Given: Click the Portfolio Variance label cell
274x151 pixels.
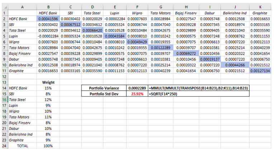Looking at the screenshot, I should point(104,88).
